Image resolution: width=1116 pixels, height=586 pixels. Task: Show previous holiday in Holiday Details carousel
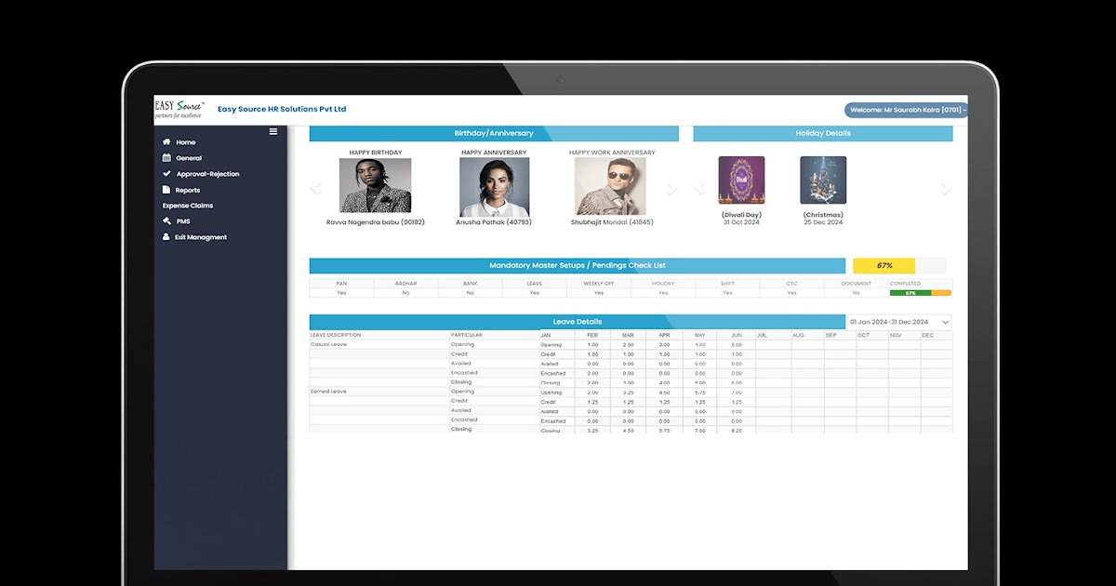click(x=699, y=189)
